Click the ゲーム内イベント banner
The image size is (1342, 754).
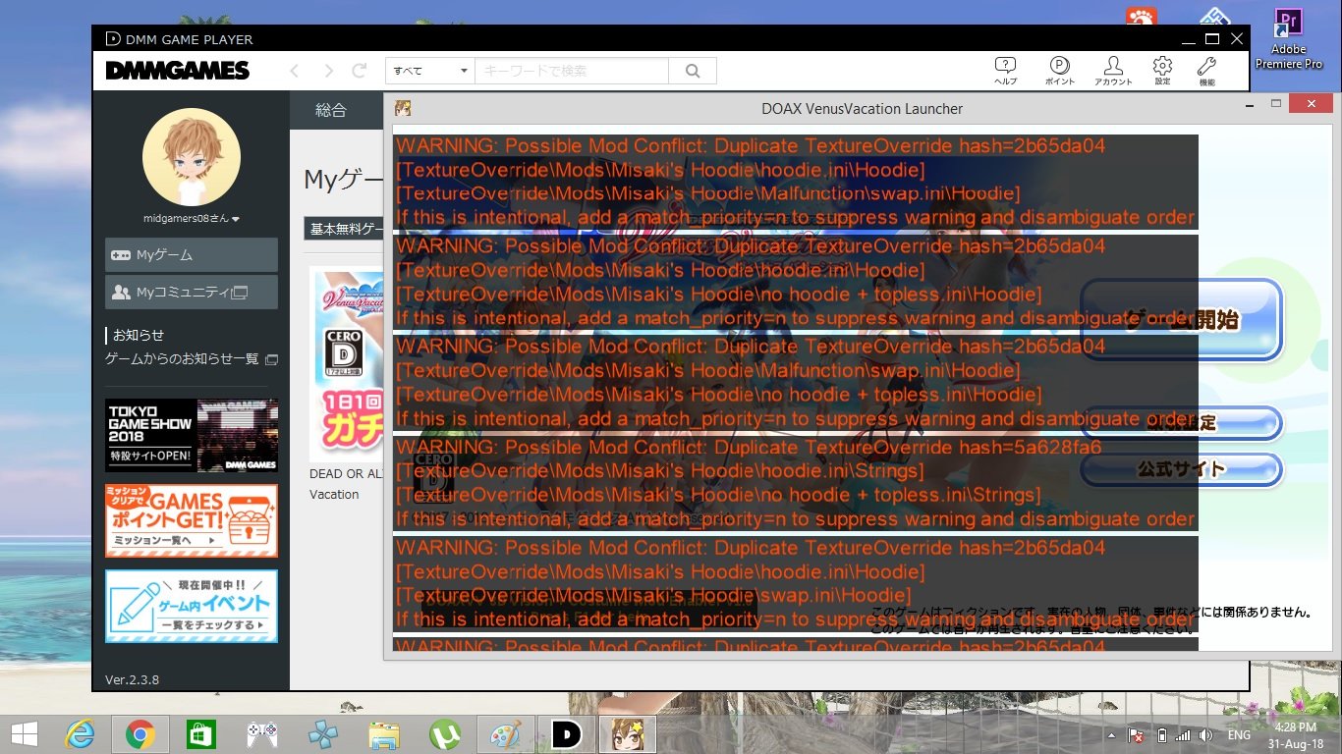(192, 607)
